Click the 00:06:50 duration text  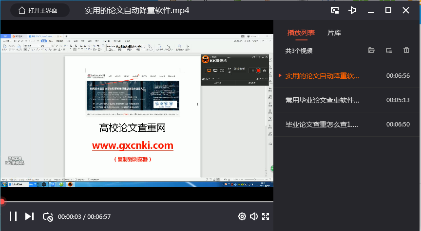(398, 124)
